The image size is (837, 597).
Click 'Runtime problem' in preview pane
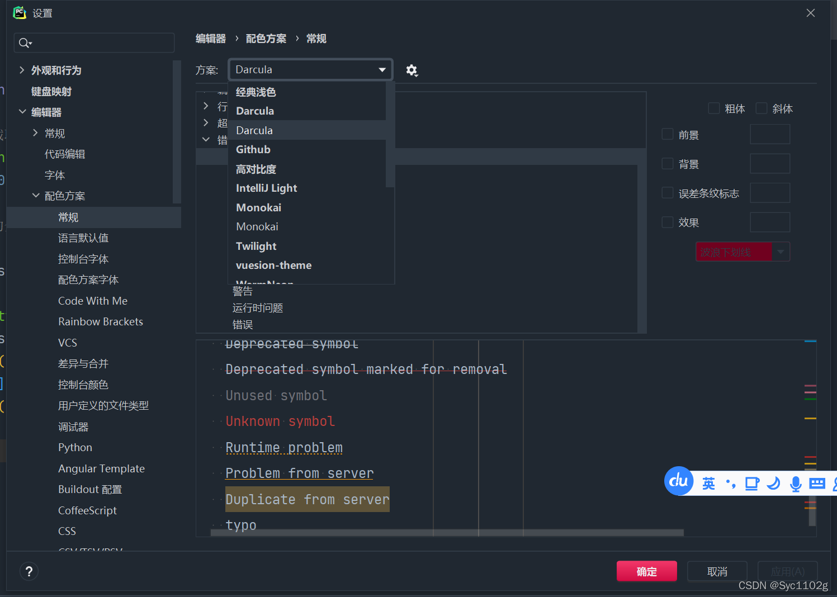[x=284, y=447]
